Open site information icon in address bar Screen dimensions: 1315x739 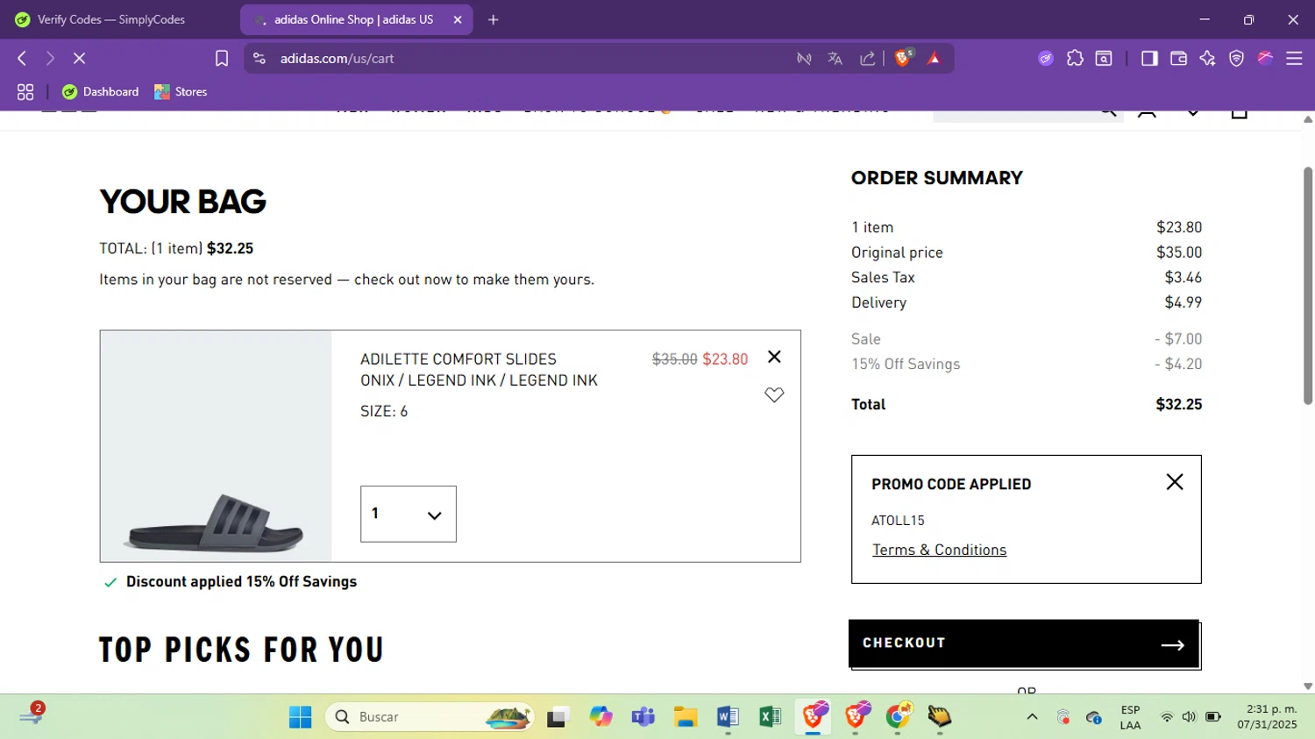259,59
